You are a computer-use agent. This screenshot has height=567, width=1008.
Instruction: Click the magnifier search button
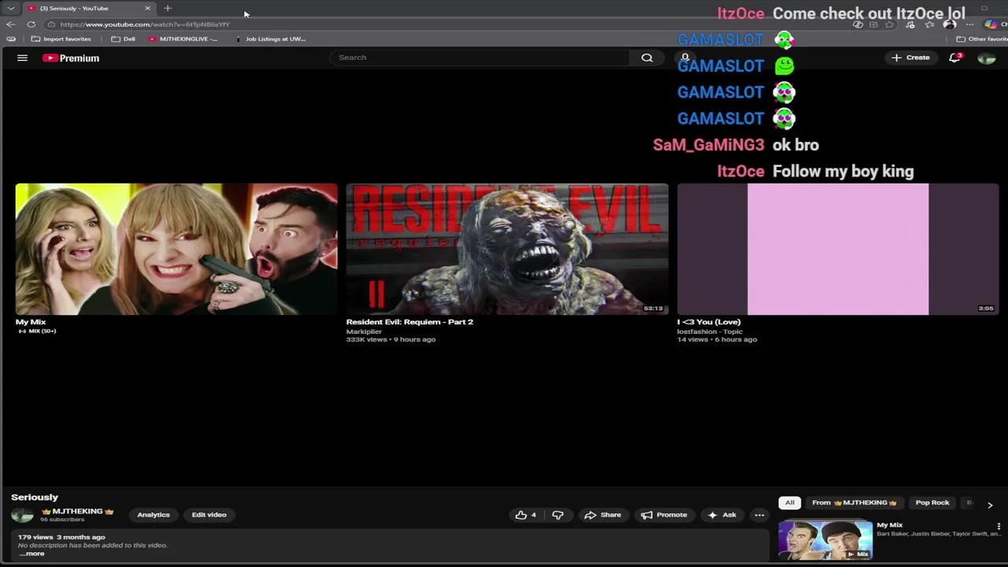pos(647,57)
